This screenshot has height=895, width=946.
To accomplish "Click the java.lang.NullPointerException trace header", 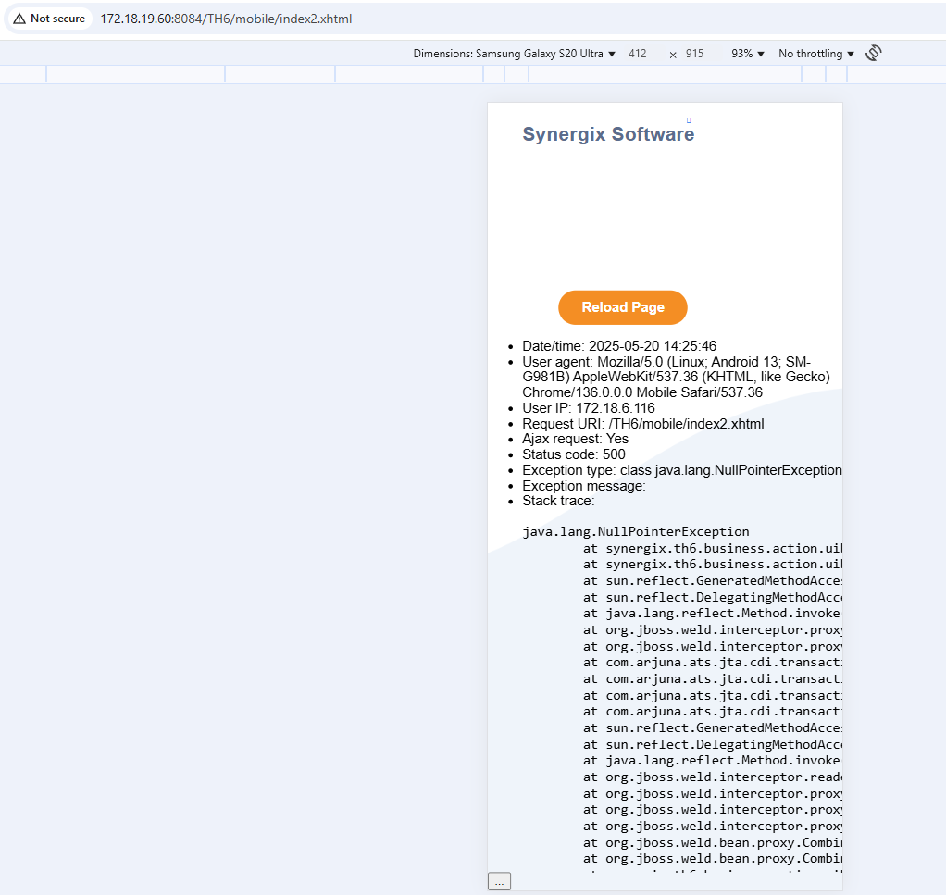I will pos(635,532).
